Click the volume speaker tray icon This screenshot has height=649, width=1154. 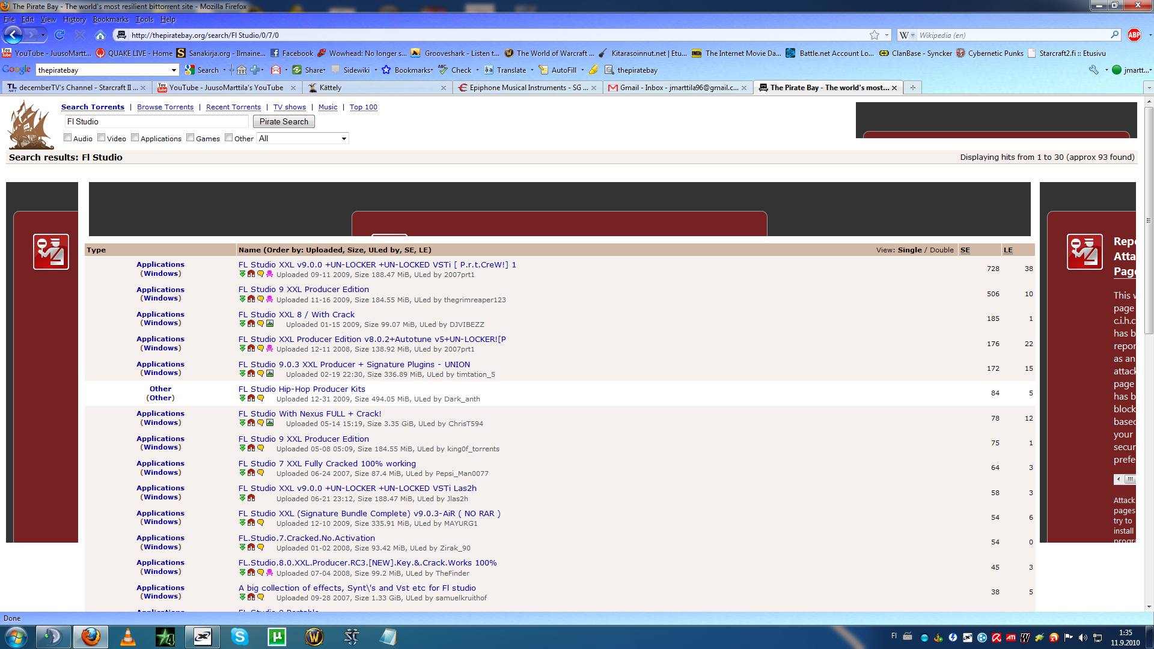1082,638
